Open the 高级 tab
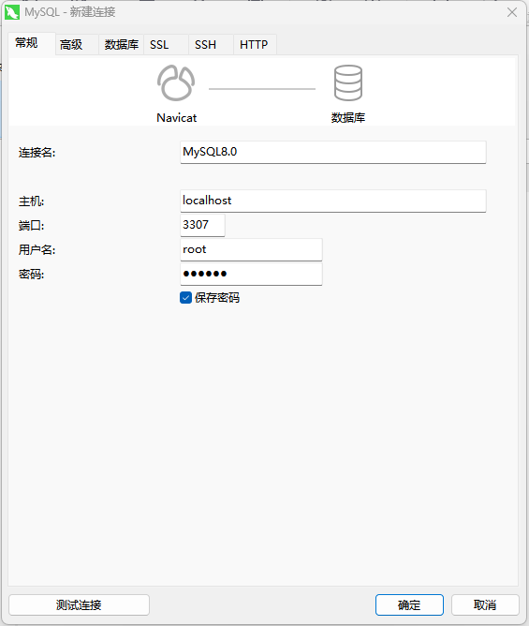This screenshot has height=626, width=529. click(77, 45)
